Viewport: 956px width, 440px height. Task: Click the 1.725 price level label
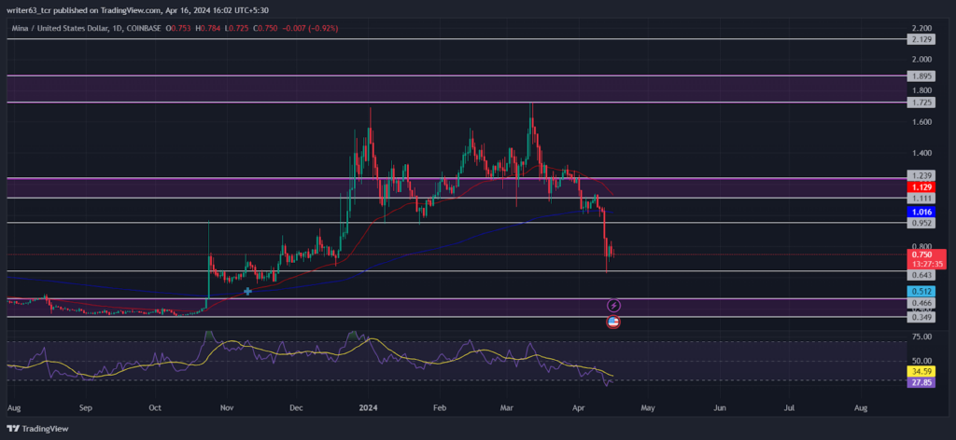920,103
